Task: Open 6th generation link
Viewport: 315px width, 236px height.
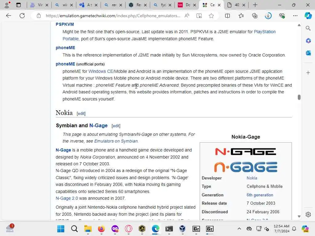Action: point(260,195)
